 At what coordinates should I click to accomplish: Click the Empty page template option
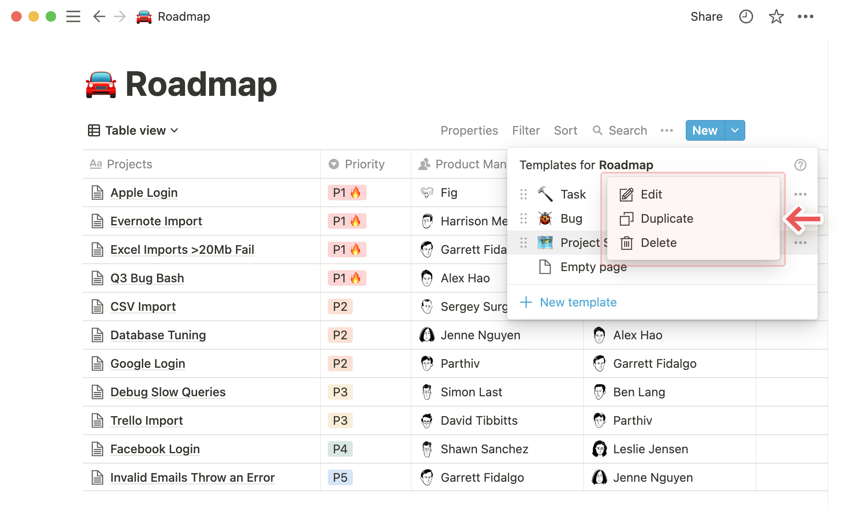[593, 266]
